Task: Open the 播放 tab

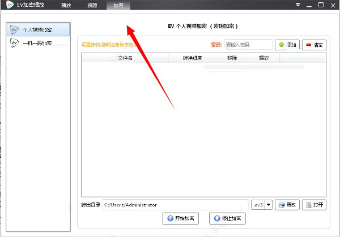Action: [66, 5]
